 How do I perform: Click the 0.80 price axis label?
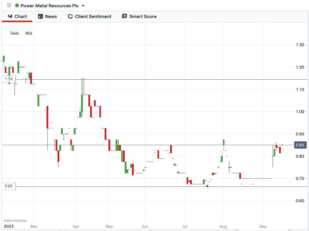pos(300,156)
